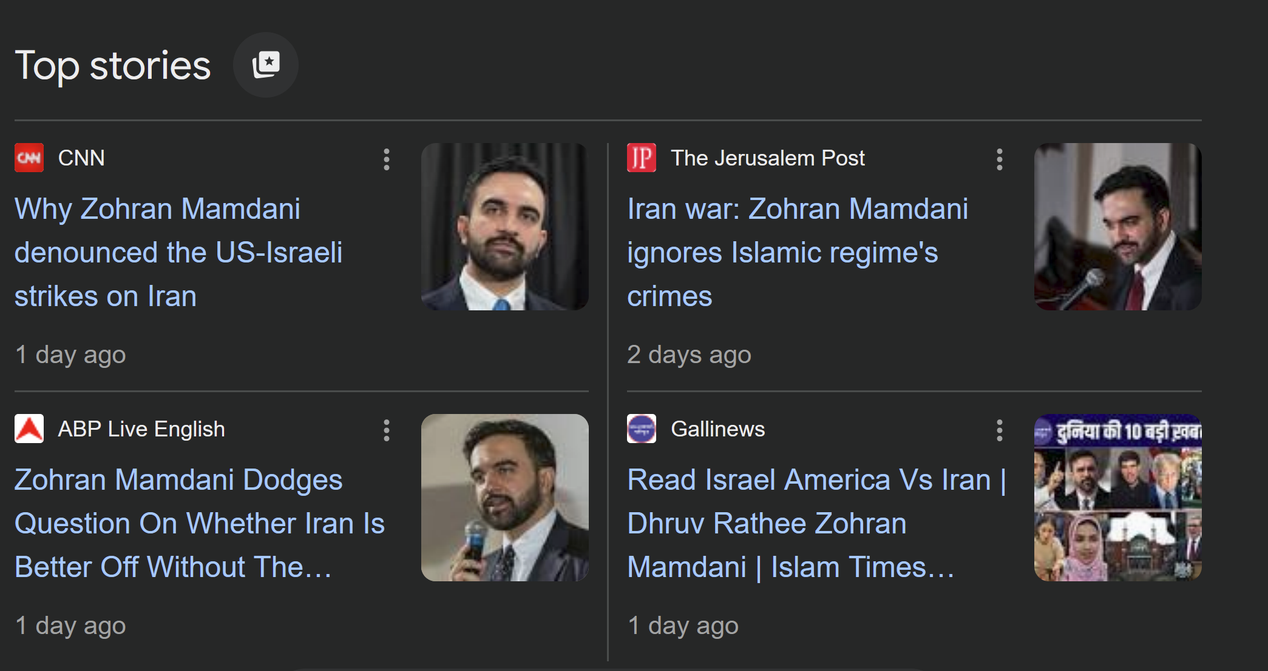Click The Jerusalem Post favicon

[641, 158]
